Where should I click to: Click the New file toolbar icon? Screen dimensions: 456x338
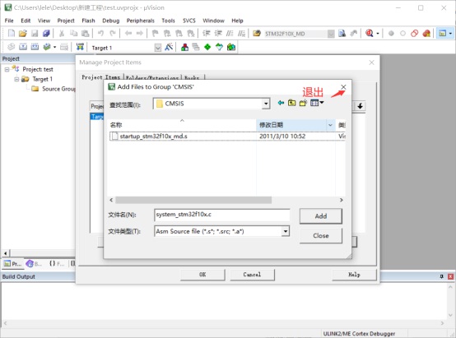[11, 34]
